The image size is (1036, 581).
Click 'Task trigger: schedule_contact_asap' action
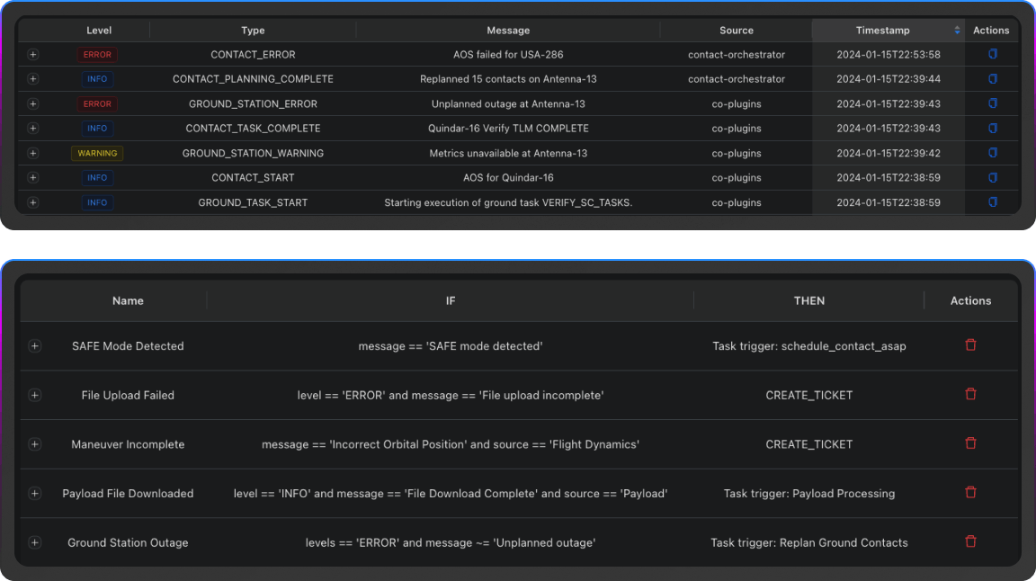tap(809, 346)
